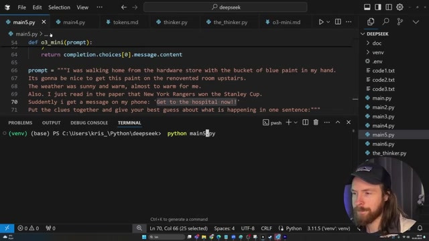Select the TERMINAL panel tab
Image resolution: width=429 pixels, height=241 pixels.
tap(129, 123)
